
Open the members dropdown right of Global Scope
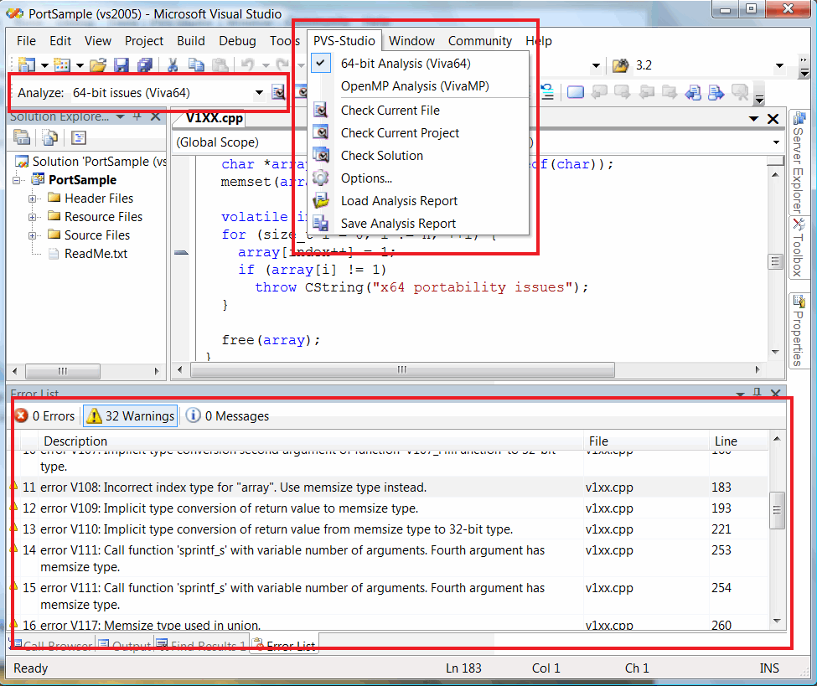click(x=776, y=142)
